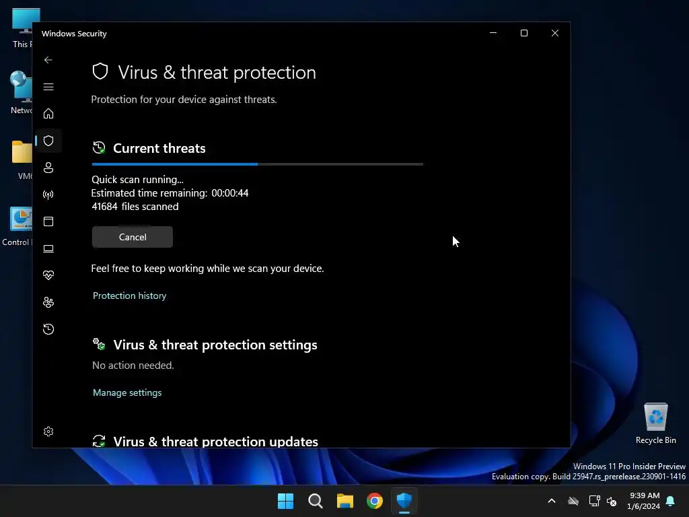Click the muted volume tray icon
This screenshot has width=689, height=517.
click(x=612, y=501)
